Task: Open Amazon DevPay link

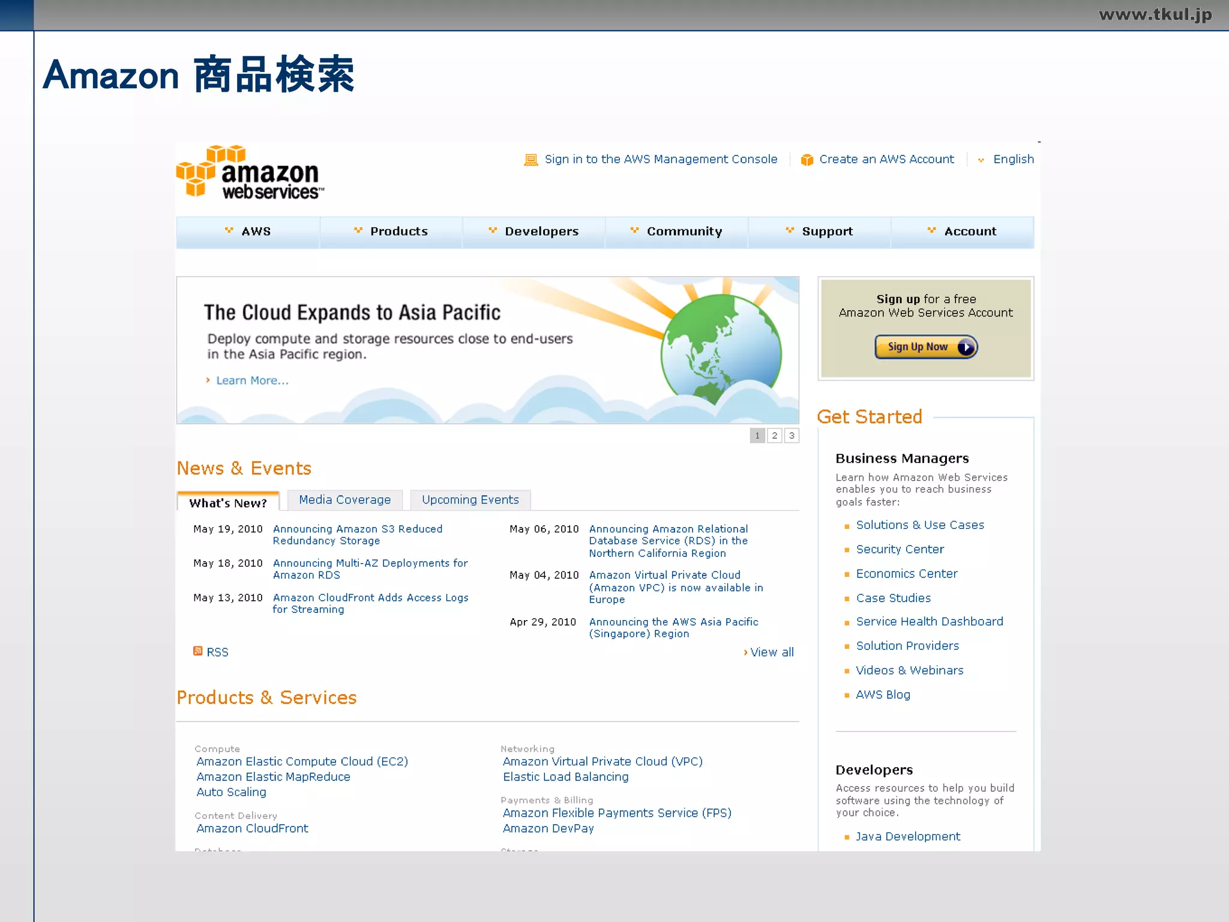Action: coord(548,828)
